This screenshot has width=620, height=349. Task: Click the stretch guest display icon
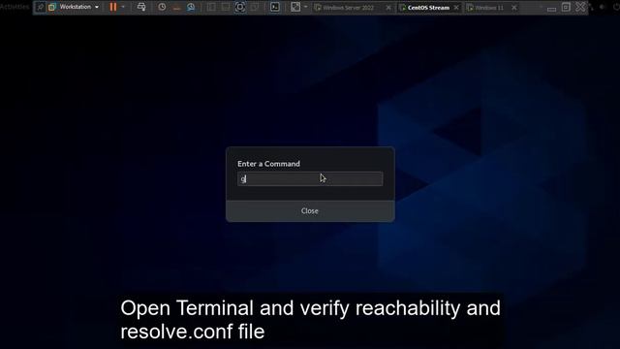(x=295, y=7)
